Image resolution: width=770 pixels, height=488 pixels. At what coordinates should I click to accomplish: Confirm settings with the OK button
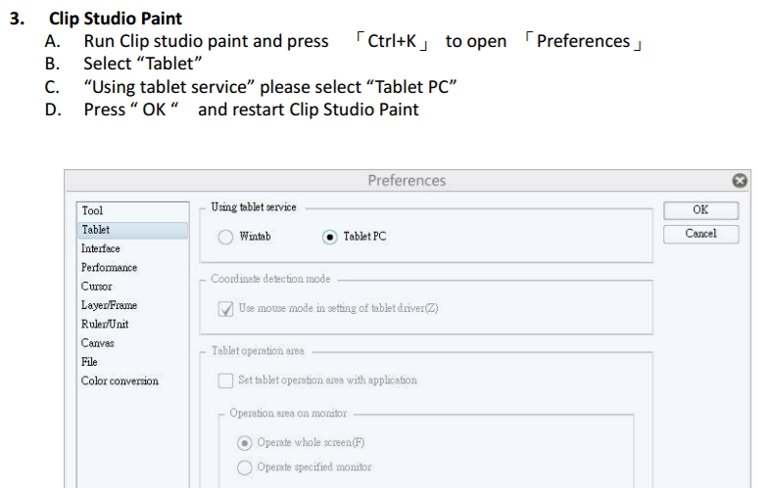pos(700,210)
